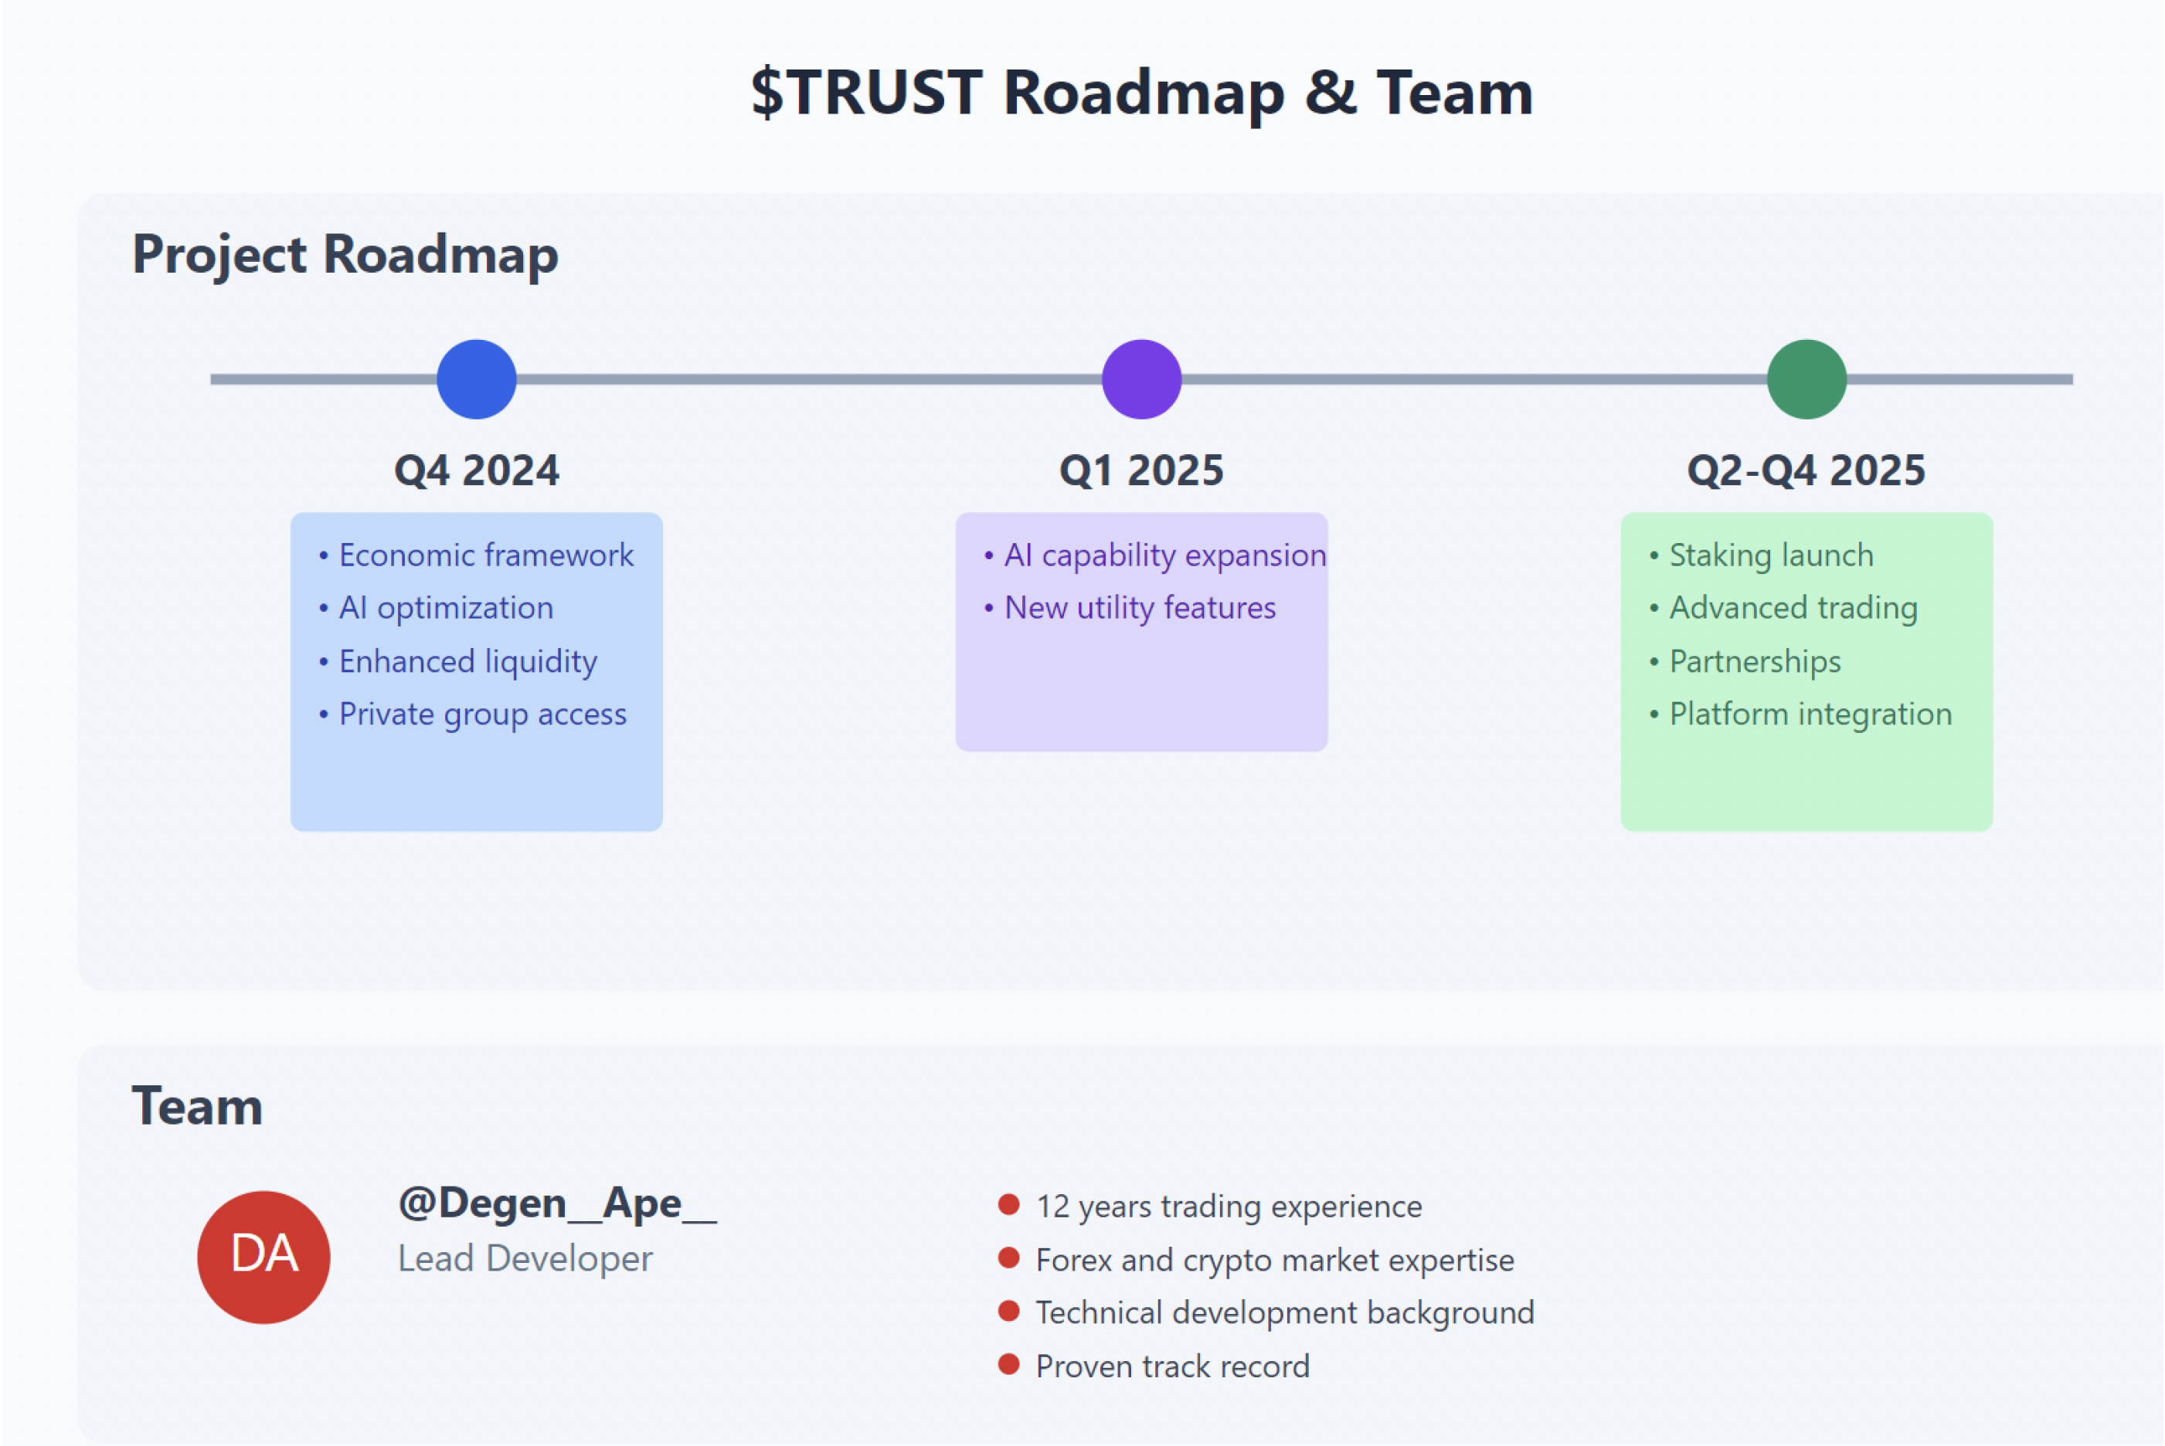Select the Q4 2024 heading label
Viewport: 2165px width, 1446px height.
click(476, 470)
